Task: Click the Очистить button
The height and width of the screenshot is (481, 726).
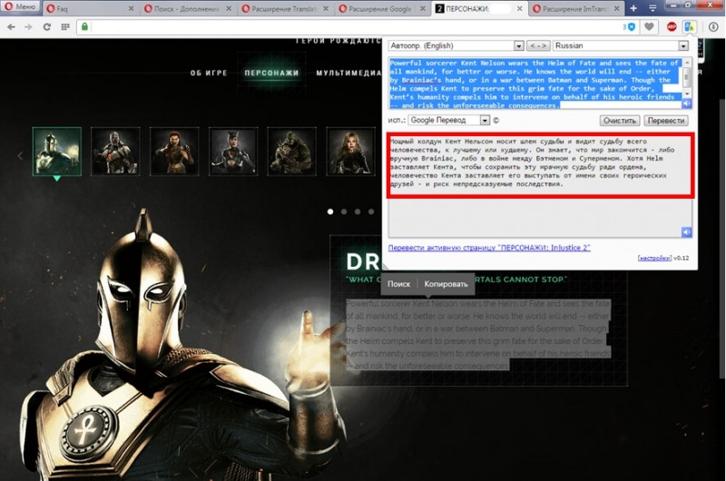Action: pos(620,121)
